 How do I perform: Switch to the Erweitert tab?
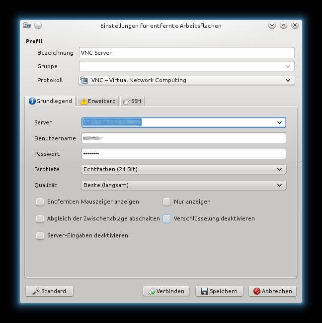coord(97,101)
